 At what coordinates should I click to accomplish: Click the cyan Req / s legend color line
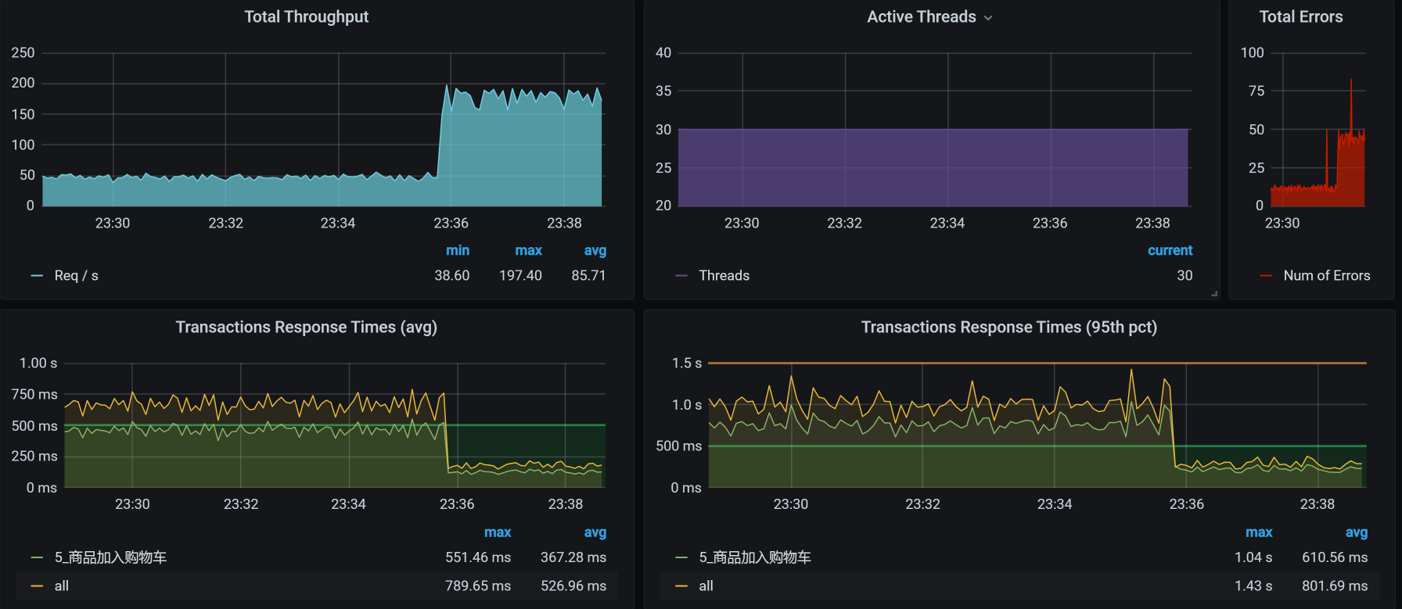click(37, 276)
